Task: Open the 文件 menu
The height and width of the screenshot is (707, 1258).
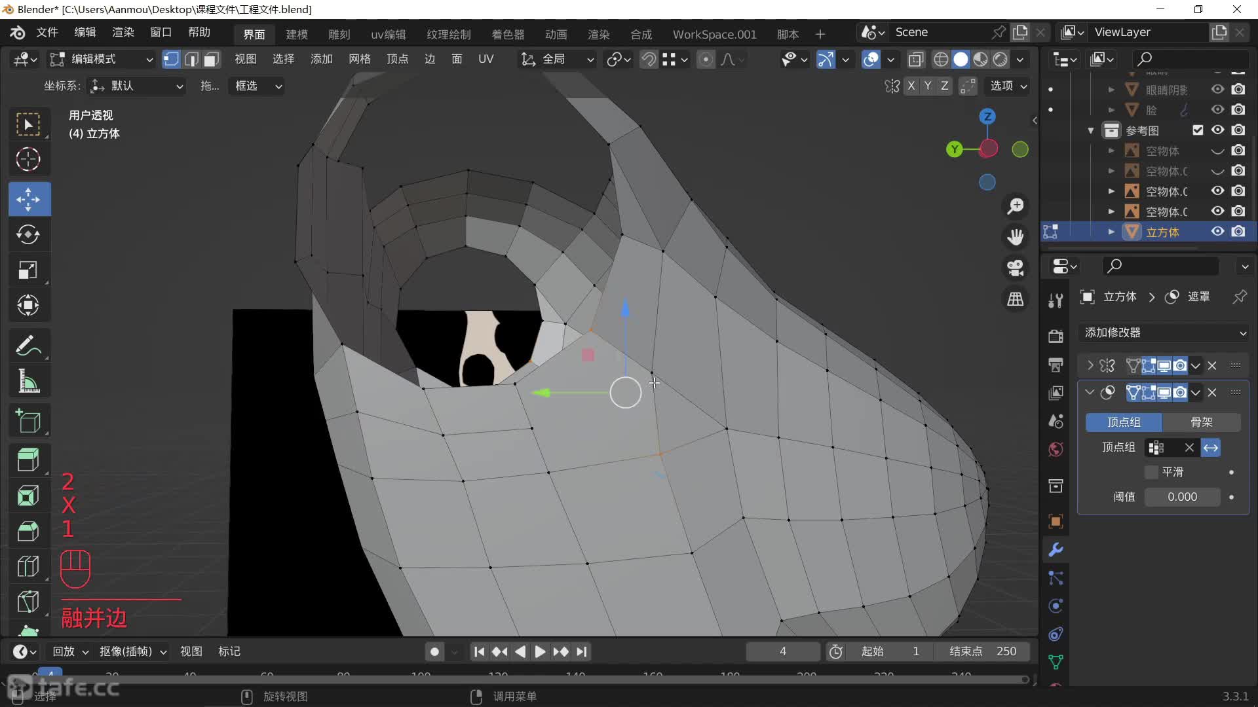Action: tap(47, 33)
